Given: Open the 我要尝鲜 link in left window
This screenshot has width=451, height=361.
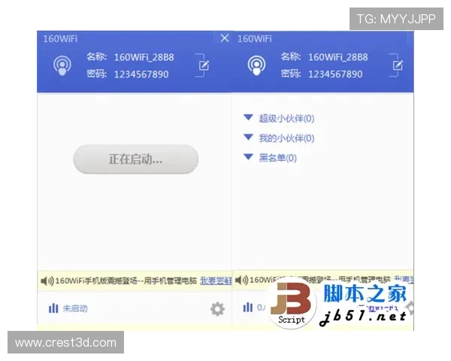Looking at the screenshot, I should coord(216,281).
